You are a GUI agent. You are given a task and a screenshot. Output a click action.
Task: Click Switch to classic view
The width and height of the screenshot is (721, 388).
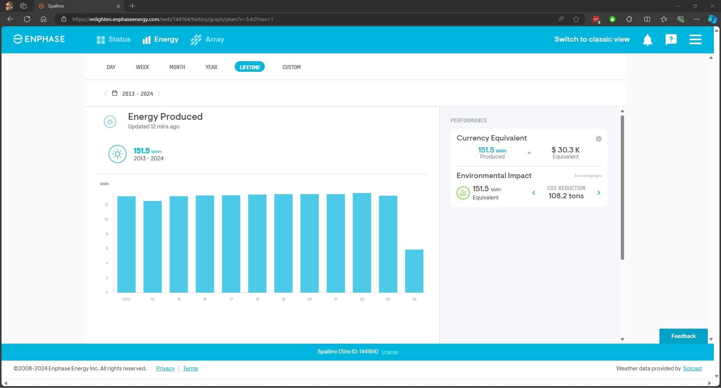click(592, 39)
